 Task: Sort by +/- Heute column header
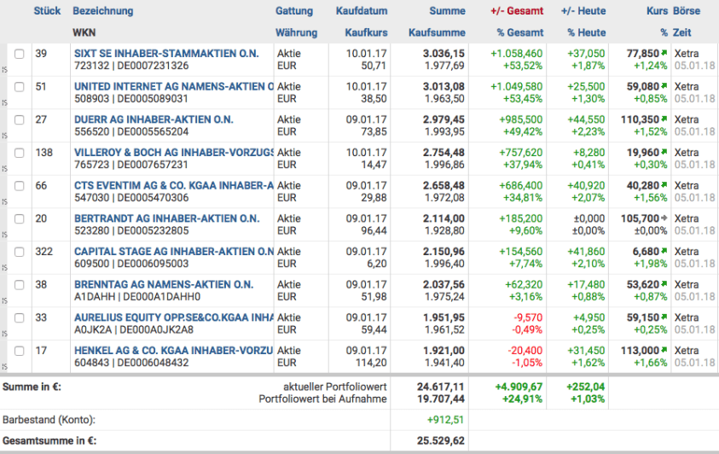[x=583, y=11]
